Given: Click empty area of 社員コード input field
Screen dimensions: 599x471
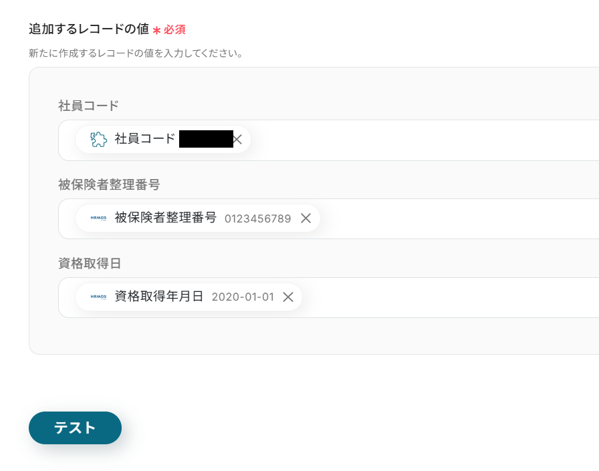Looking at the screenshot, I should coord(421,140).
